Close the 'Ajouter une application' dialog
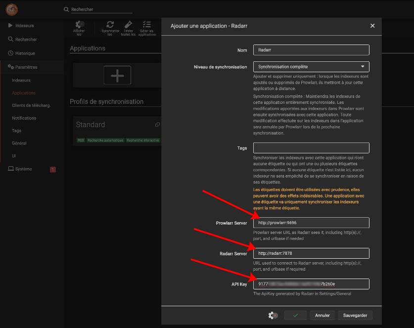The image size is (414, 328). pos(372,26)
